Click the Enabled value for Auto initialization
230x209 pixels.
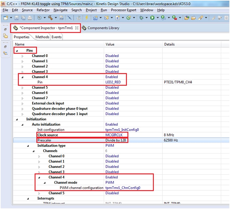[112, 125]
